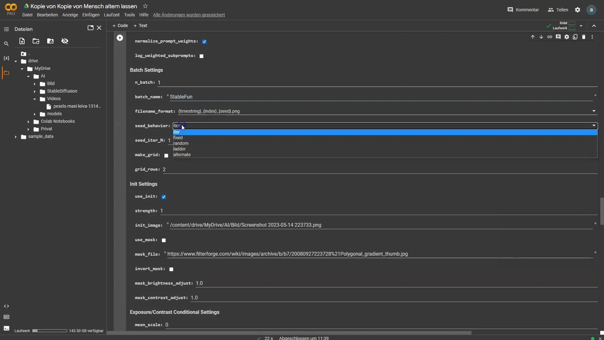Image resolution: width=604 pixels, height=340 pixels.
Task: Choose 'fixed' seed behavior option
Action: 385,138
